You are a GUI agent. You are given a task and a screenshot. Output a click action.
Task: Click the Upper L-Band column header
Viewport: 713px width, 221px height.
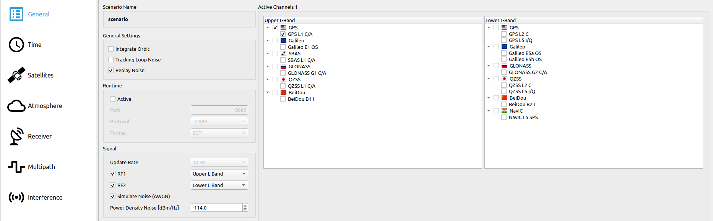point(372,20)
